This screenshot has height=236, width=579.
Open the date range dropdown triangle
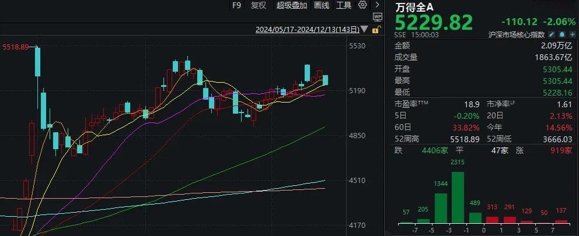[364, 29]
